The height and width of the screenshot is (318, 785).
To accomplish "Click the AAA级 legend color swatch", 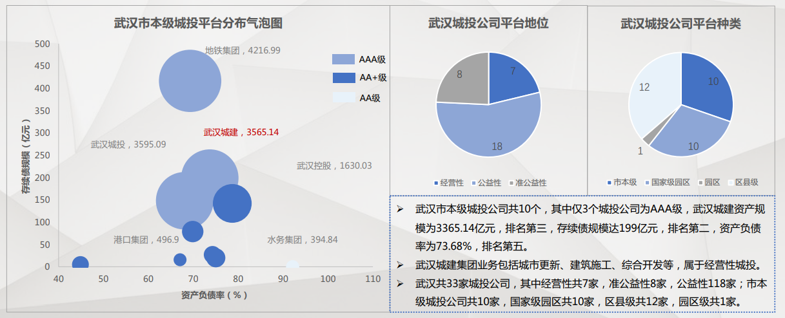I will point(343,59).
